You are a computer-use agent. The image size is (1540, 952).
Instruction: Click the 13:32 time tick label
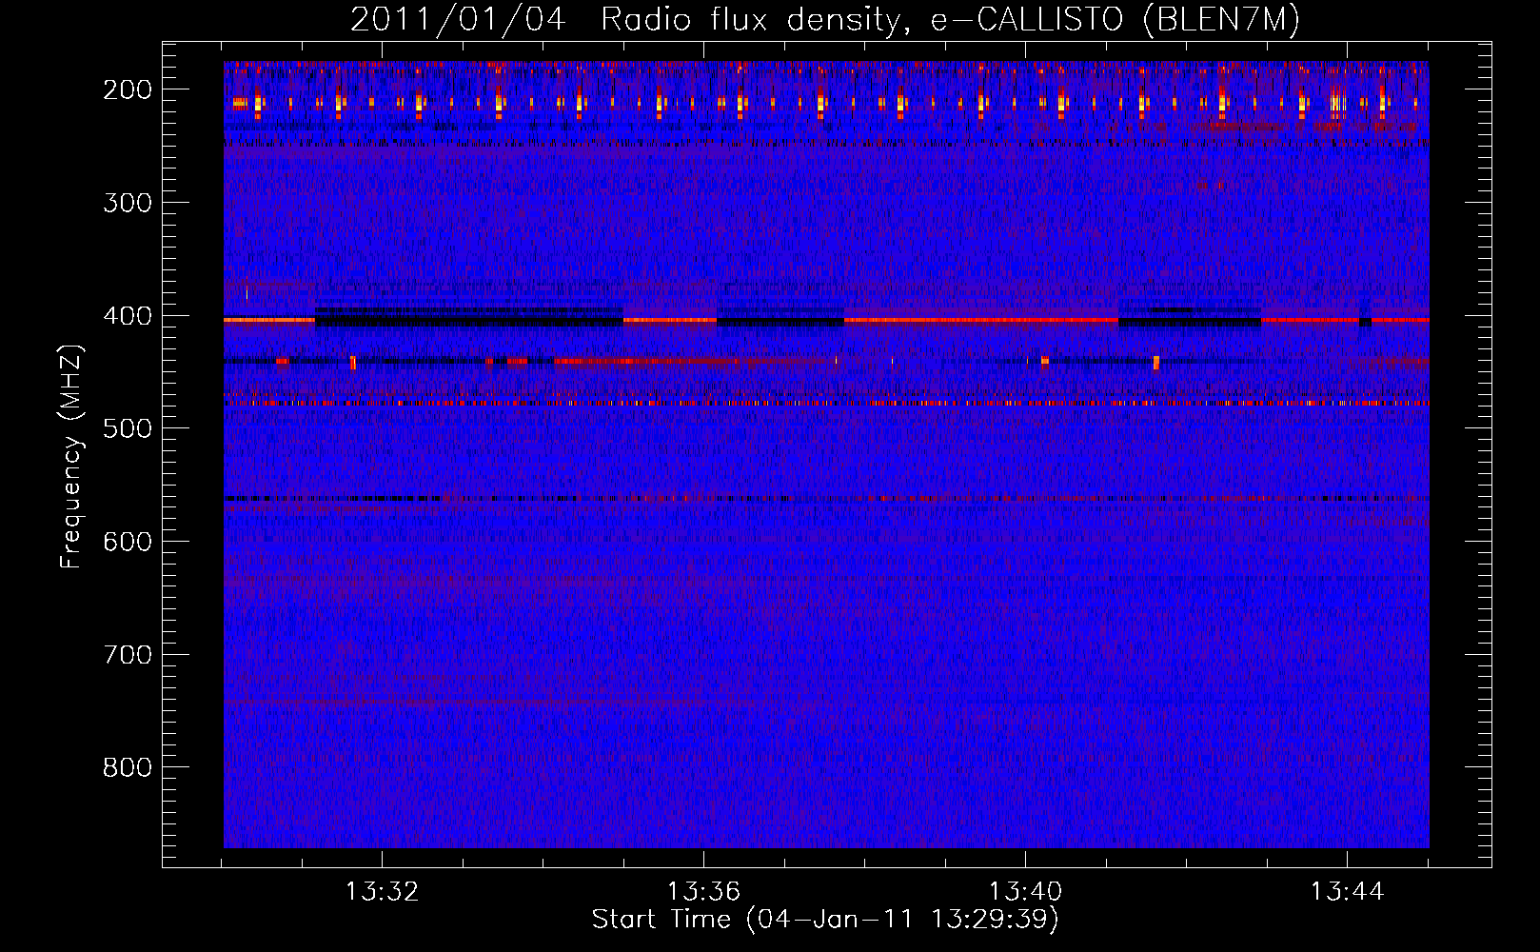382,892
